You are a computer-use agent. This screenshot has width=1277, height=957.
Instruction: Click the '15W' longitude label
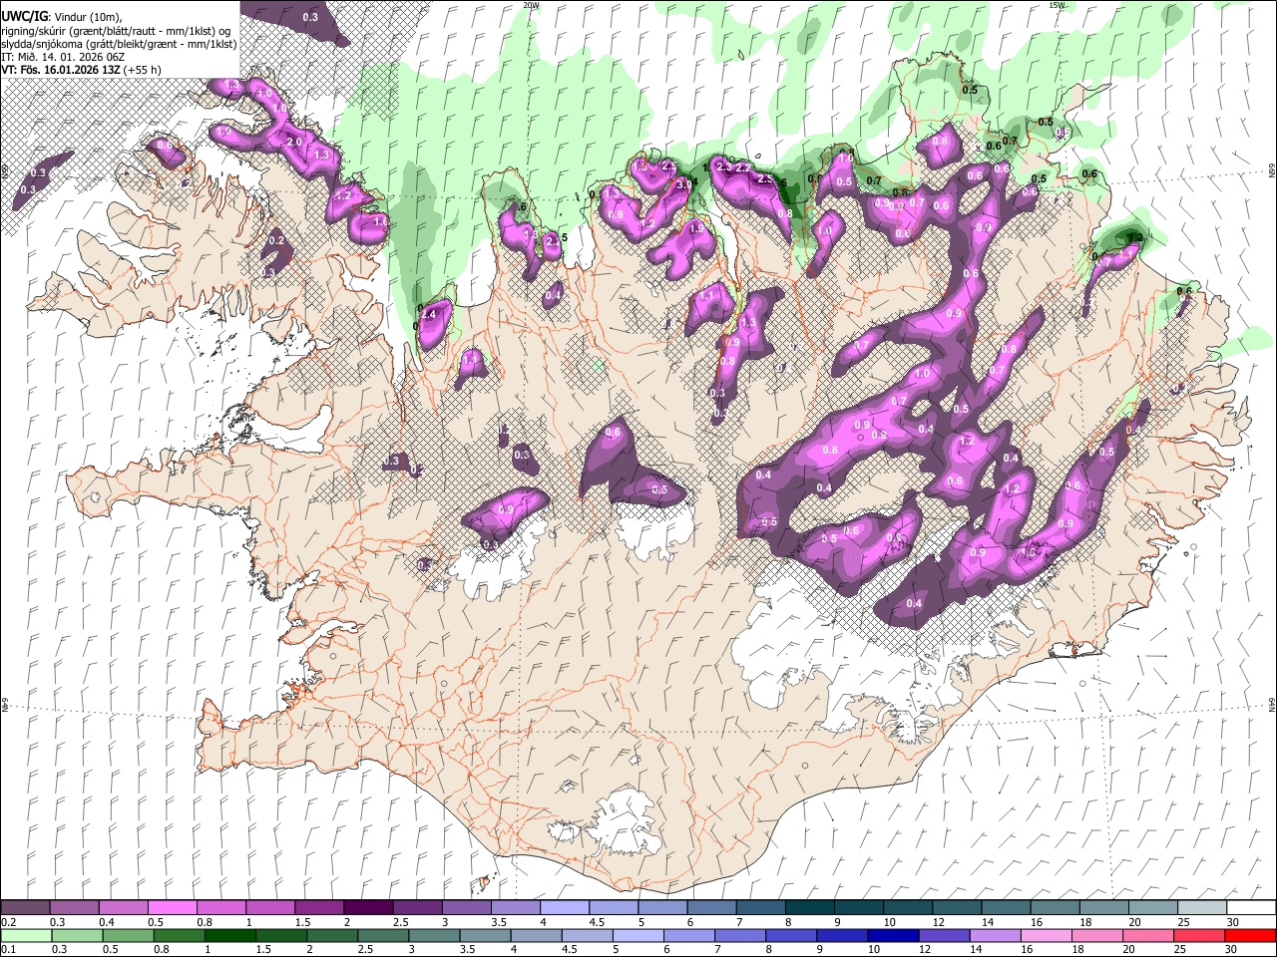tap(1057, 5)
